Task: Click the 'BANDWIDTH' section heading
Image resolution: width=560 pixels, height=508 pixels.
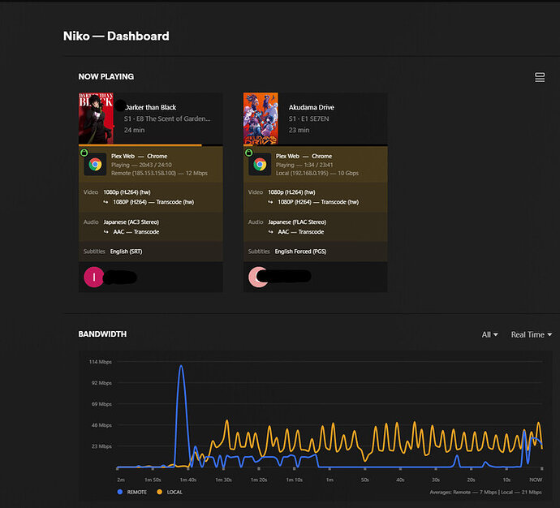Action: pyautogui.click(x=102, y=334)
